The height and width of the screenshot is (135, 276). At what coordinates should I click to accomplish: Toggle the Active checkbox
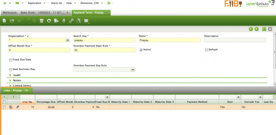coord(141,50)
